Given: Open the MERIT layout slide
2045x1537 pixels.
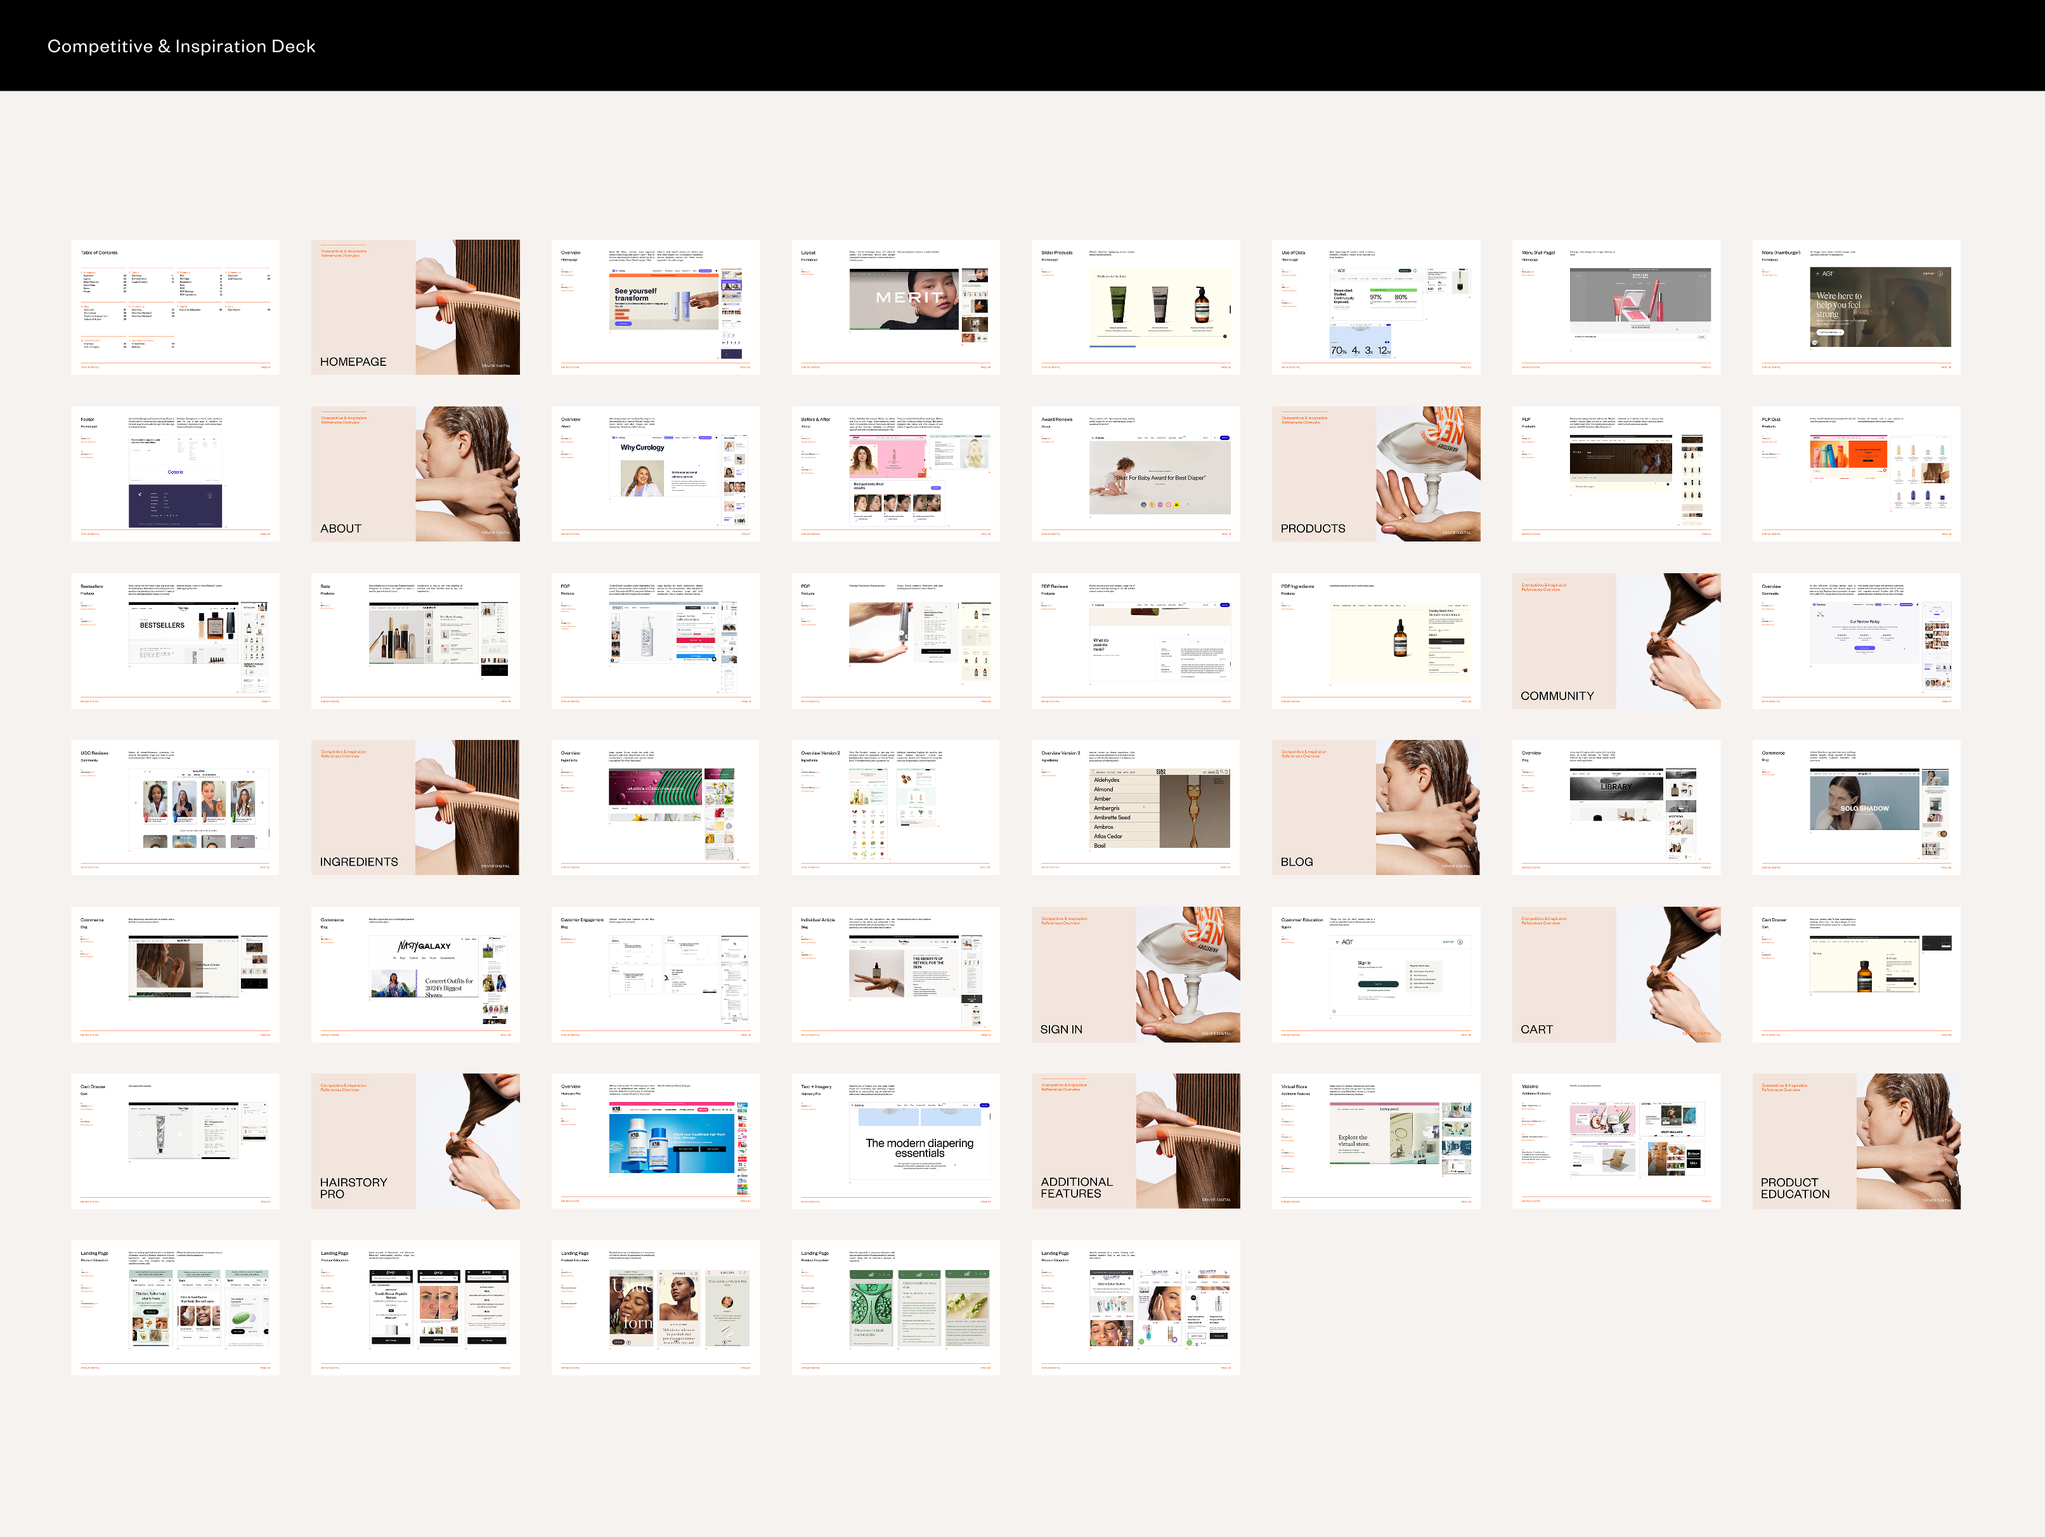Looking at the screenshot, I should click(x=895, y=307).
